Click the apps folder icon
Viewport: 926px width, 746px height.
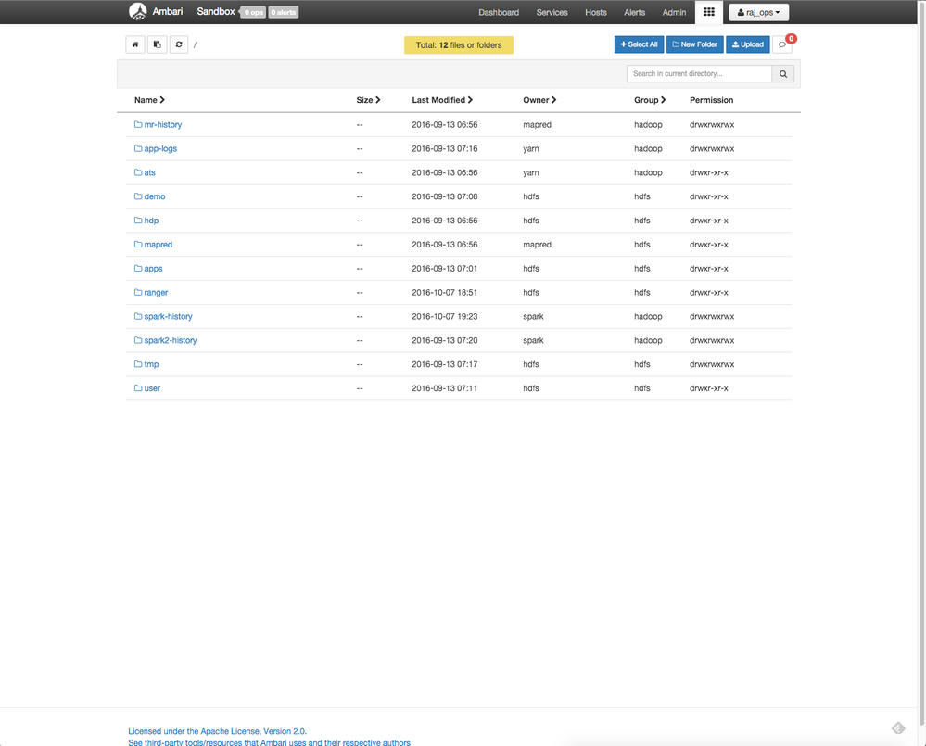pyautogui.click(x=137, y=269)
